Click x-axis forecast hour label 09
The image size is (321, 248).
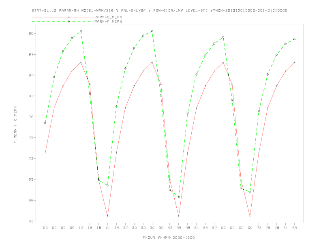pos(72,228)
